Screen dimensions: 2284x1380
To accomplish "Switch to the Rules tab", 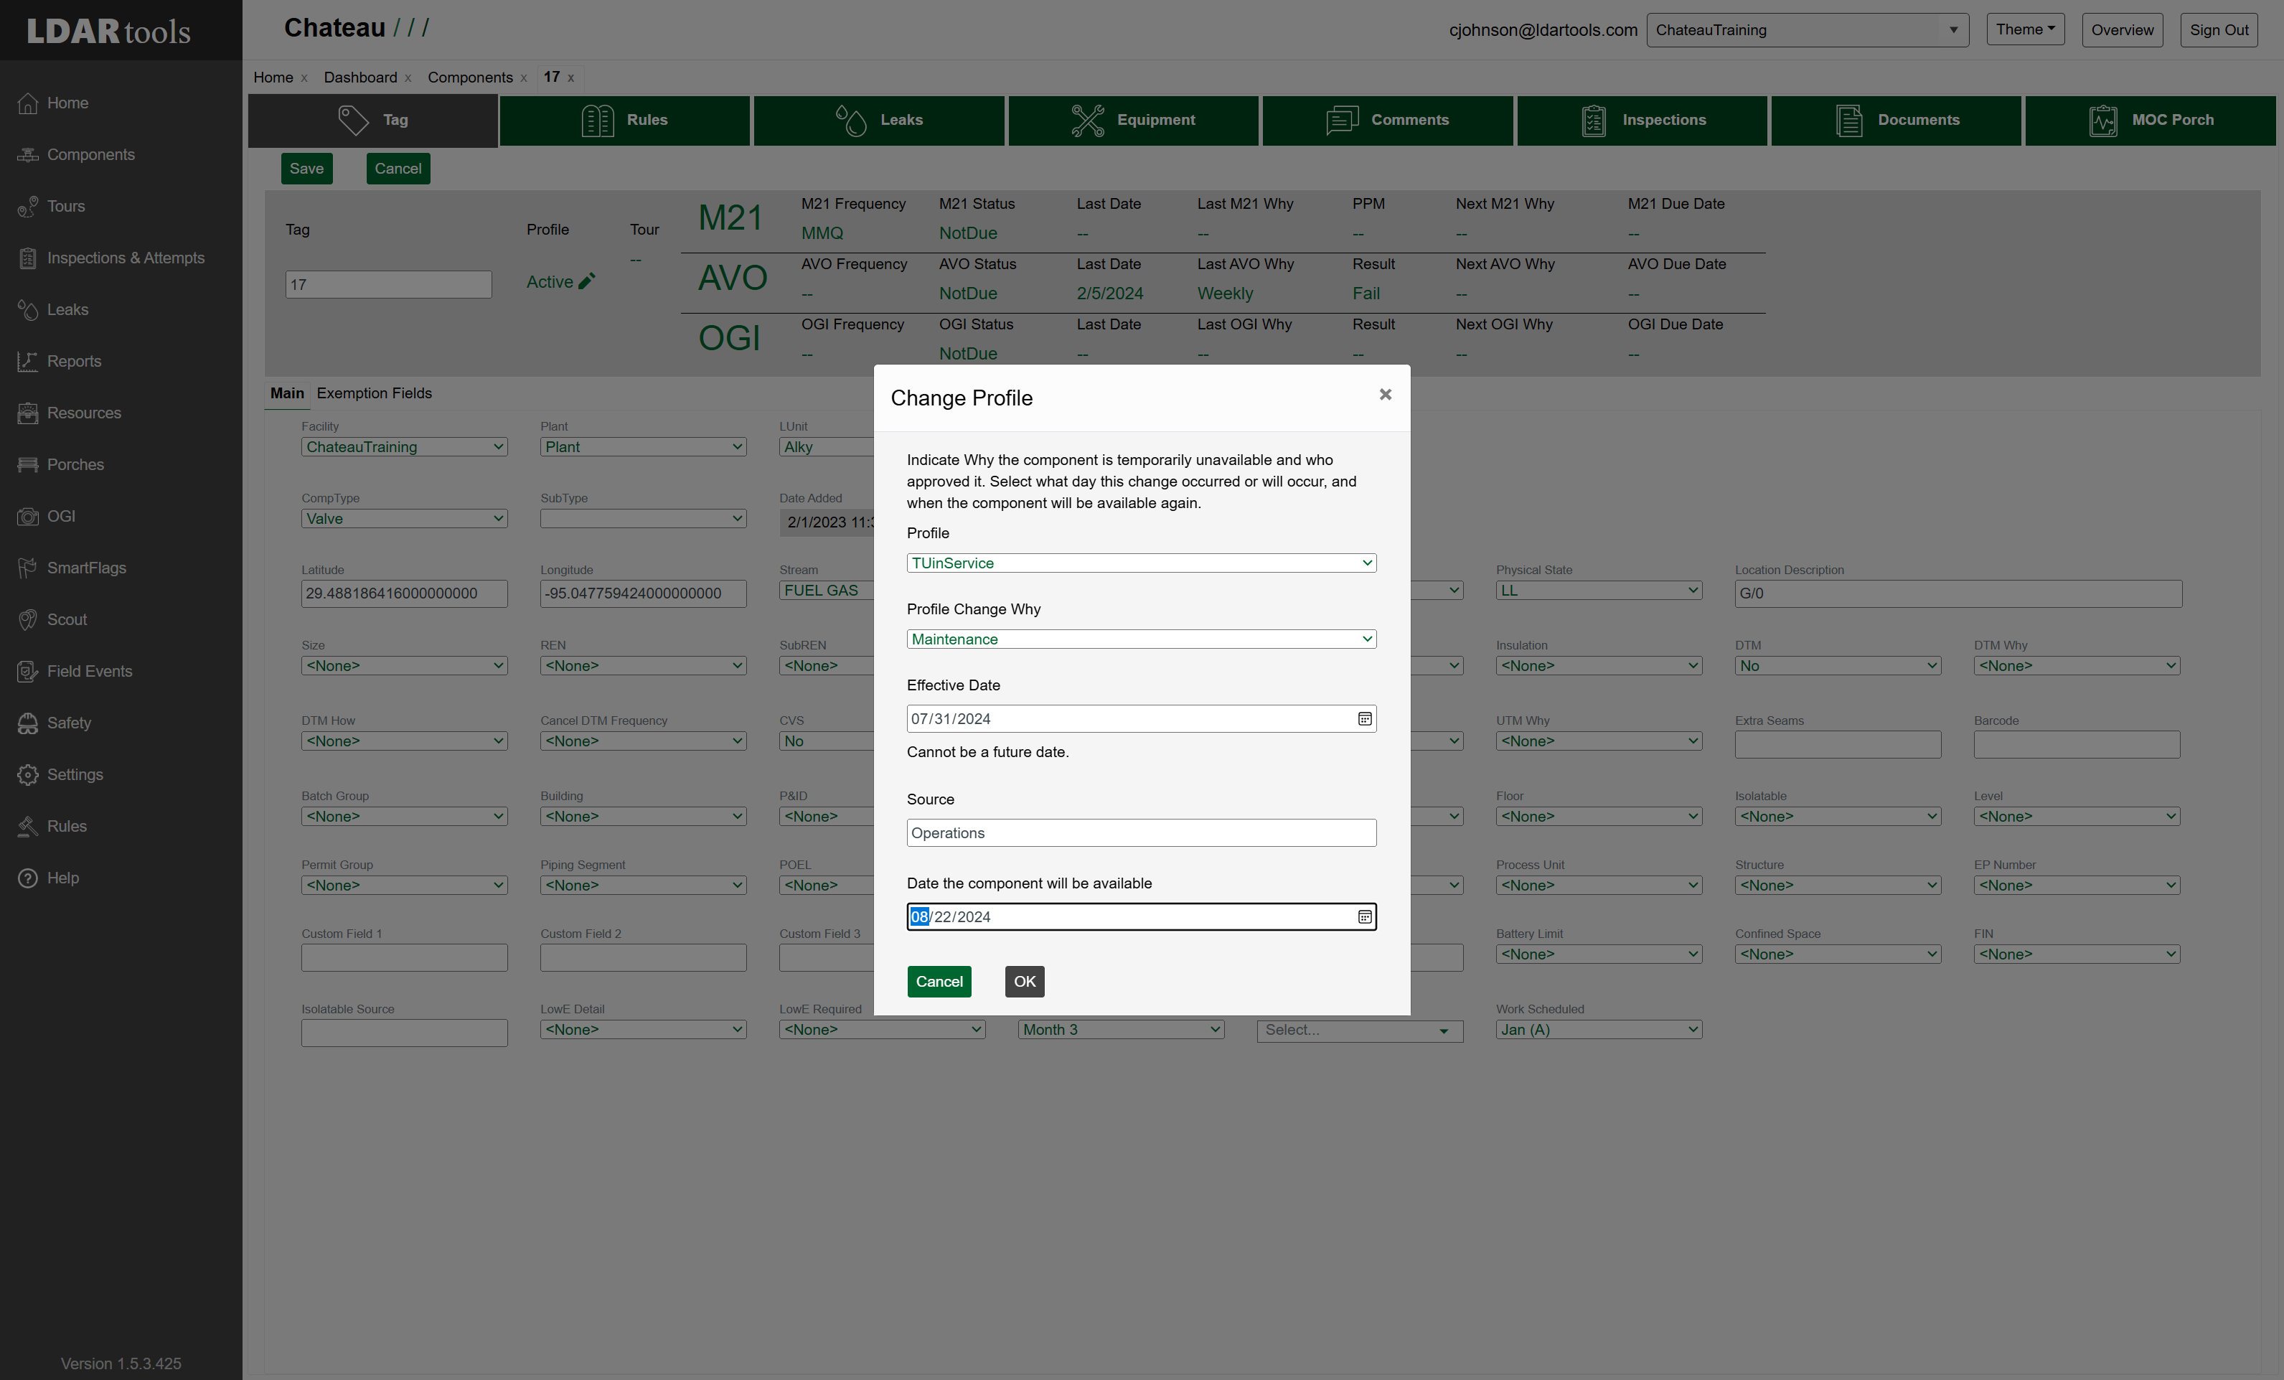I will [x=625, y=121].
